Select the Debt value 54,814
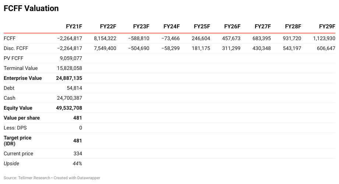Viewport: 339px width, 184px height. pos(74,88)
